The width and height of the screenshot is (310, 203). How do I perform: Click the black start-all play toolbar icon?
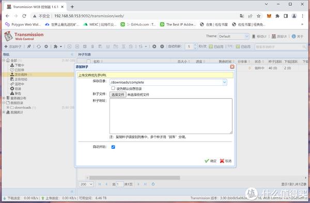[154, 46]
